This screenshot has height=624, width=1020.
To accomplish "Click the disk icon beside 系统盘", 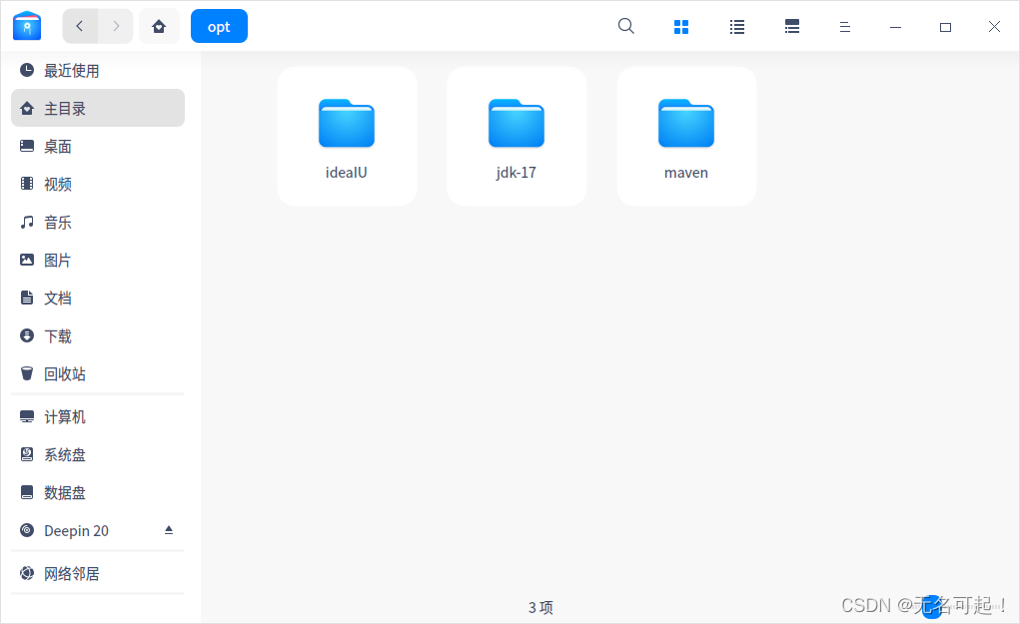I will 27,453.
